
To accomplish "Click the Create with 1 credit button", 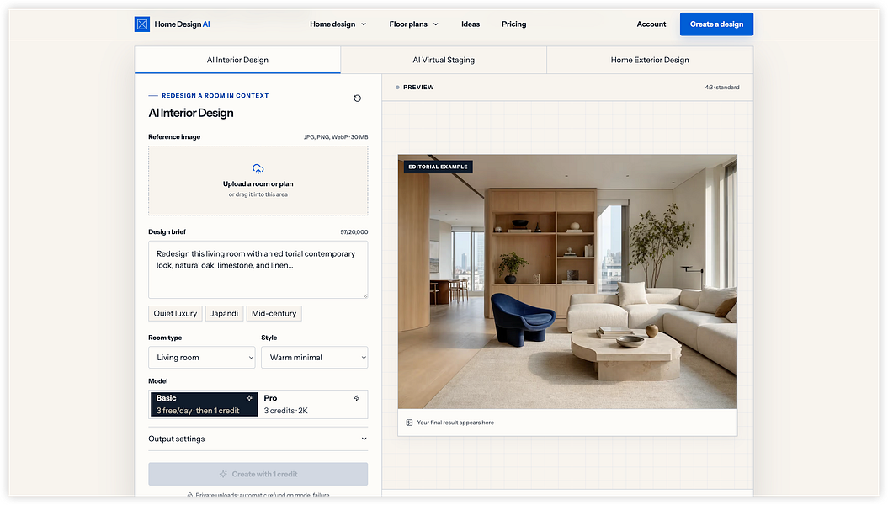I will point(258,475).
